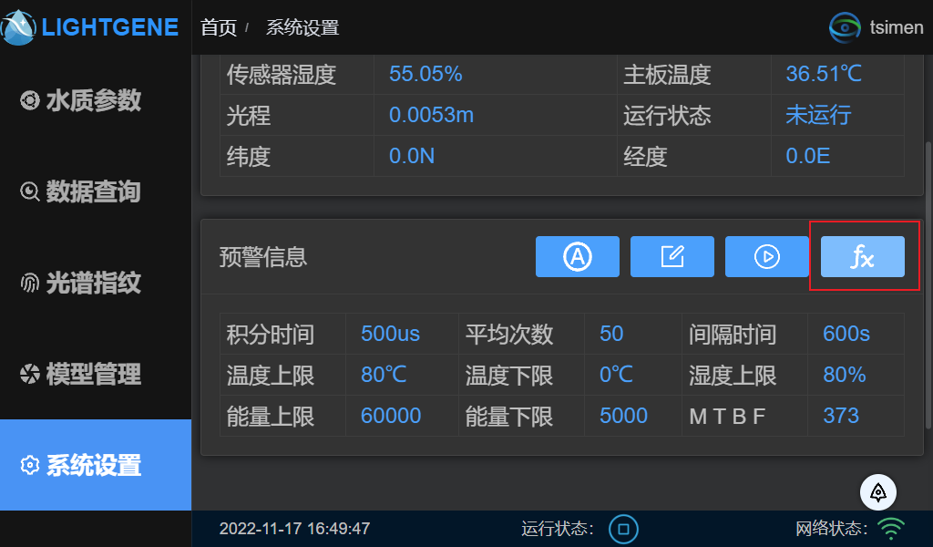Click the 数据查询 magnifier icon
Screen dimensions: 933x547
30,191
